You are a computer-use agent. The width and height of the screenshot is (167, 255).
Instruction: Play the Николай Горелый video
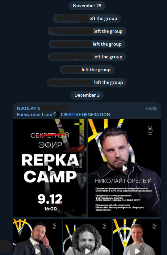125,168
